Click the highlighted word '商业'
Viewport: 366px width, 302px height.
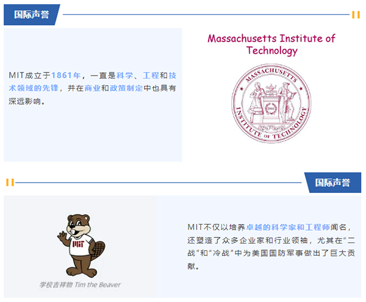click(93, 88)
